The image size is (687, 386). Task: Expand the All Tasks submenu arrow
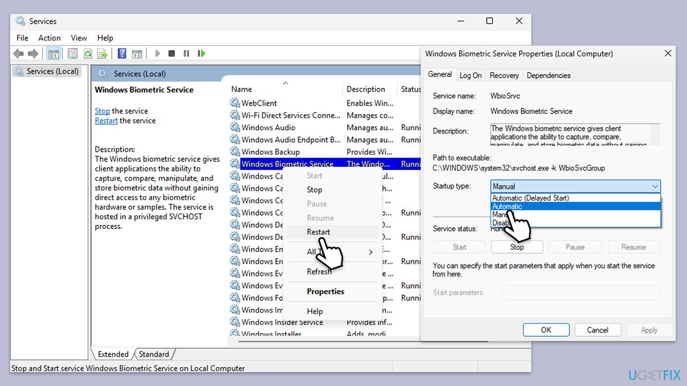pyautogui.click(x=370, y=252)
